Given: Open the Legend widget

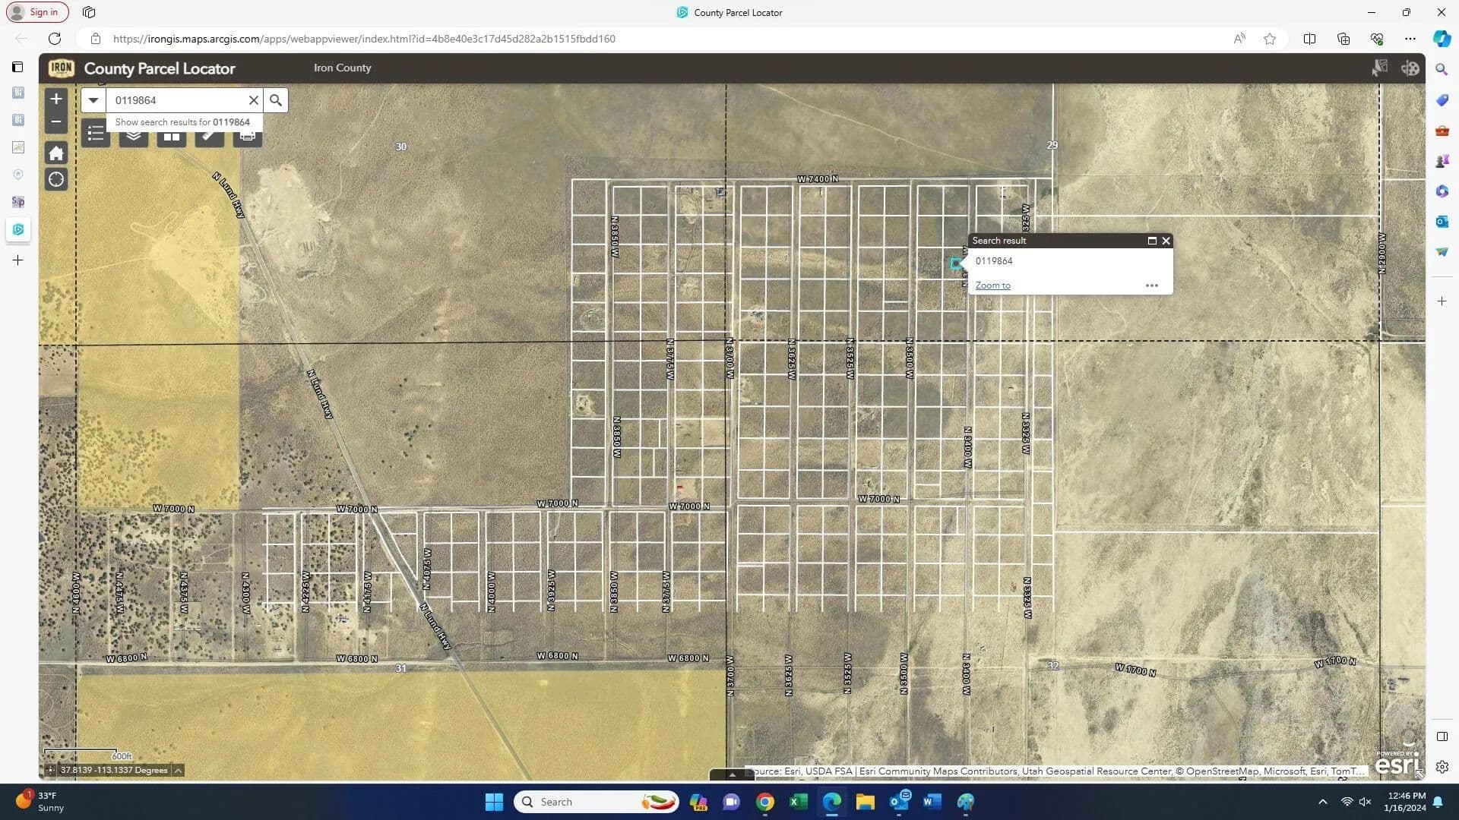Looking at the screenshot, I should pyautogui.click(x=95, y=135).
